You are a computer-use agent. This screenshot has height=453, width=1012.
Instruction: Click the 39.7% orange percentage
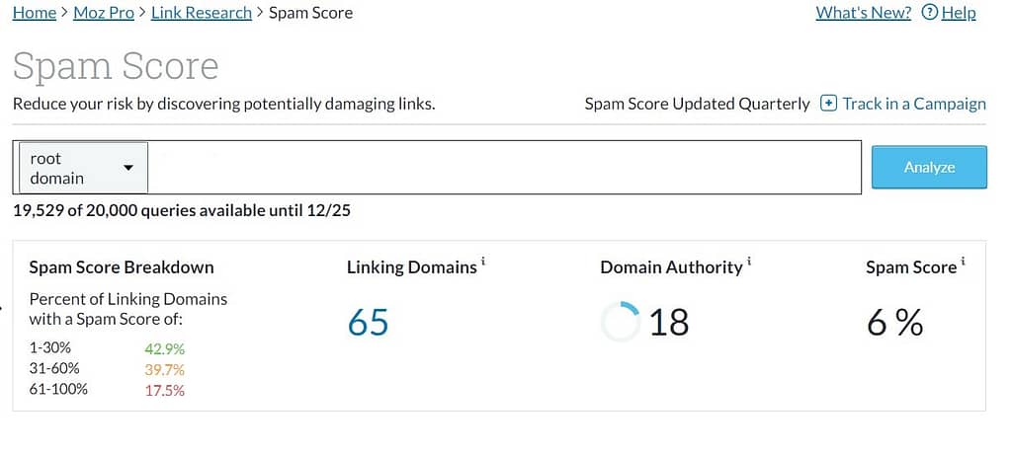point(165,370)
